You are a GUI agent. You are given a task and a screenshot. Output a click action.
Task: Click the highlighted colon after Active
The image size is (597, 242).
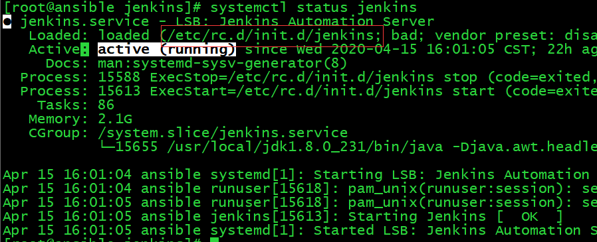84,50
